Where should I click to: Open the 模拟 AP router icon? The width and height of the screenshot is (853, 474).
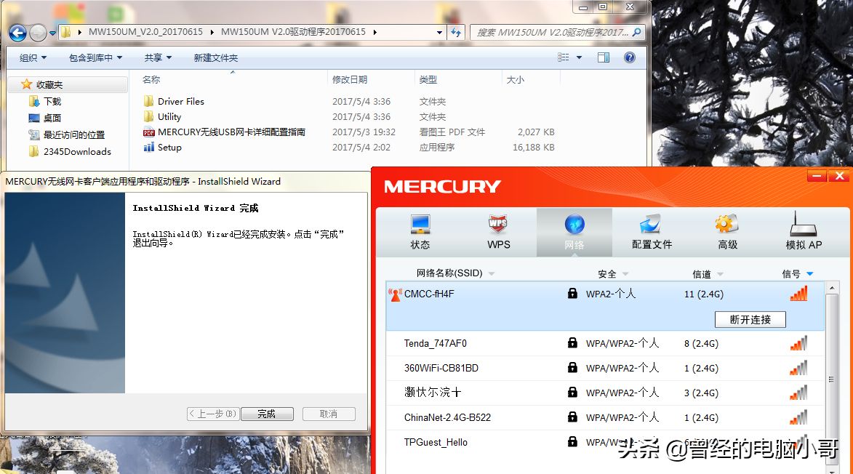(804, 225)
